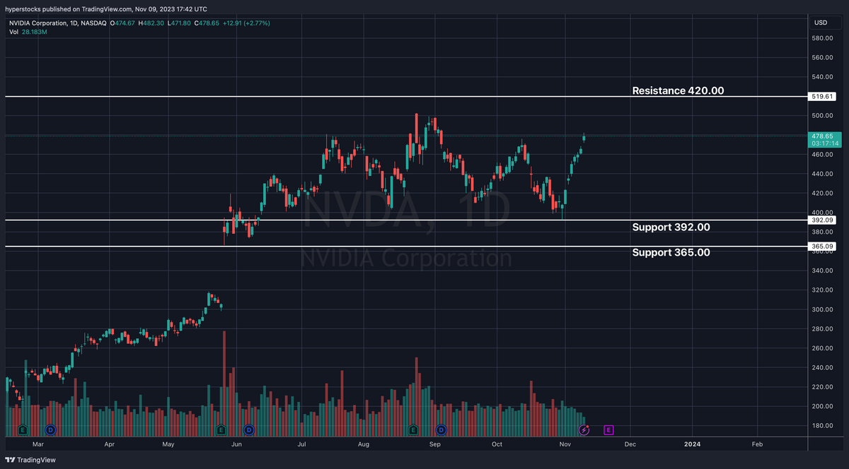Click the Nov label on the time axis
849x469 pixels.
click(x=565, y=444)
